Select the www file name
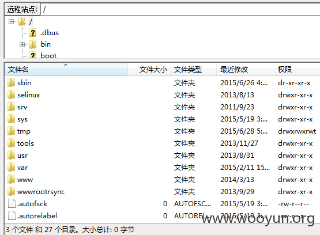 [x=25, y=180]
